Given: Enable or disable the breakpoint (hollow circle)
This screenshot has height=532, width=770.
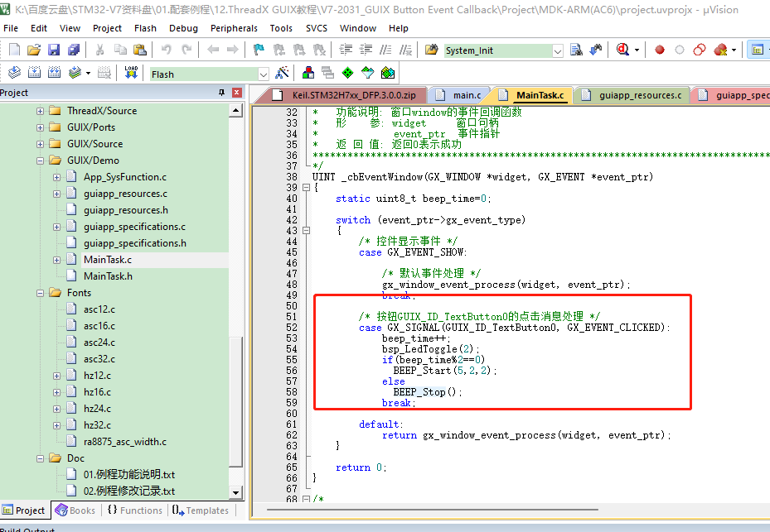Looking at the screenshot, I should coord(680,50).
